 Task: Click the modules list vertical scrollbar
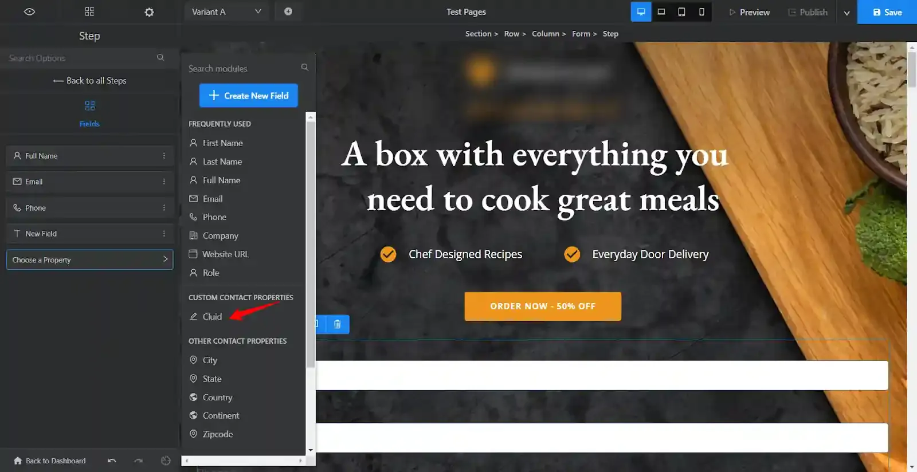311,243
